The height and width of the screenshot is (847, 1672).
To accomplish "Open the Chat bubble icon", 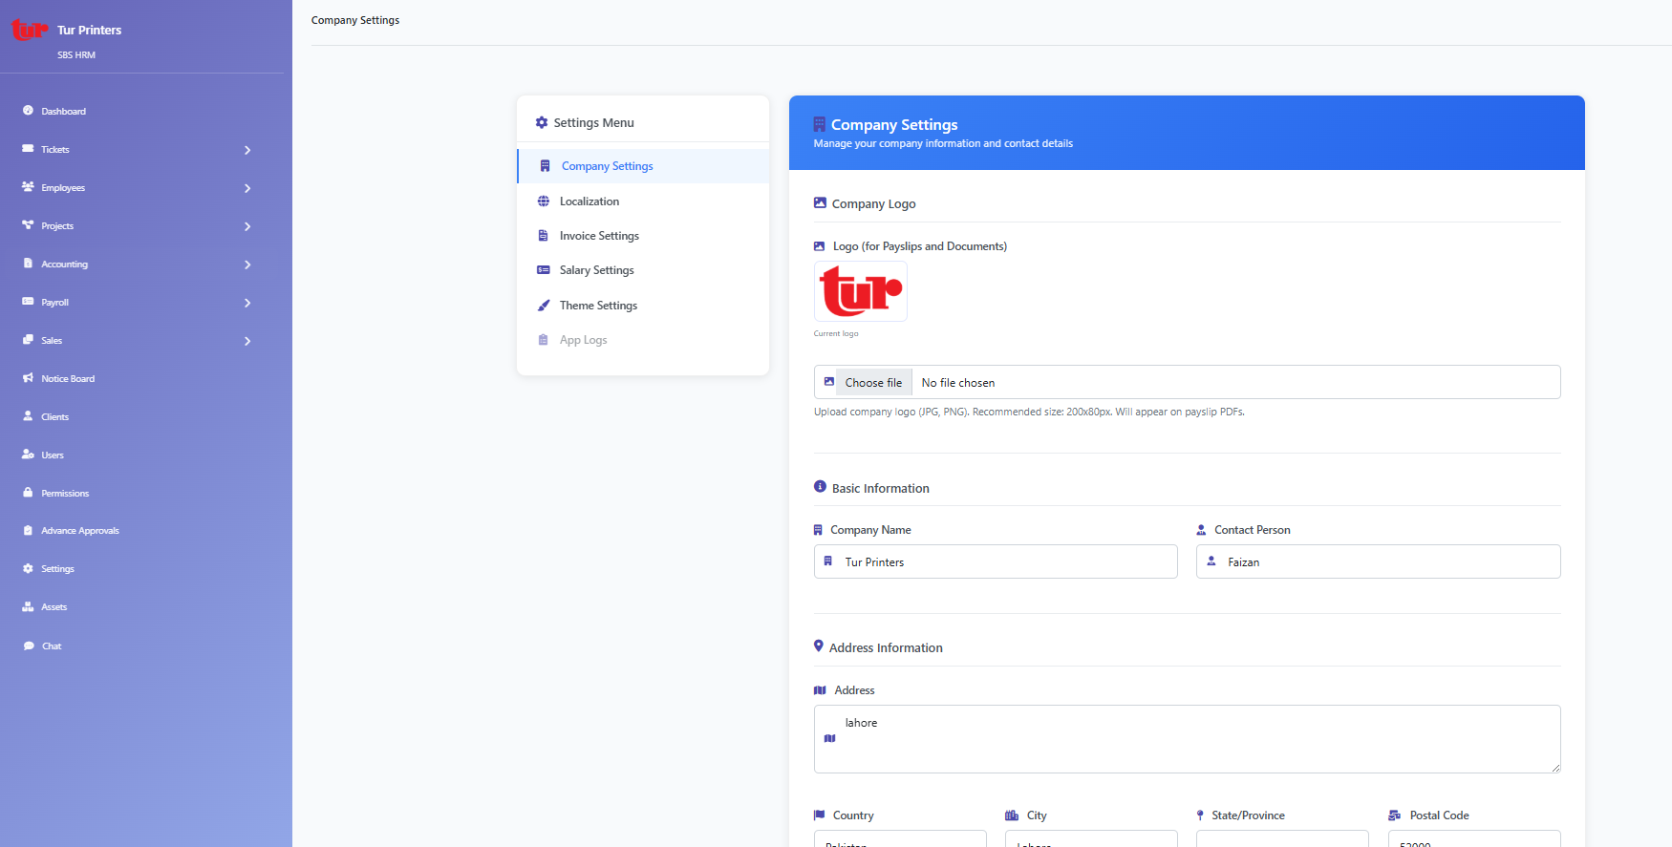I will click(x=29, y=646).
